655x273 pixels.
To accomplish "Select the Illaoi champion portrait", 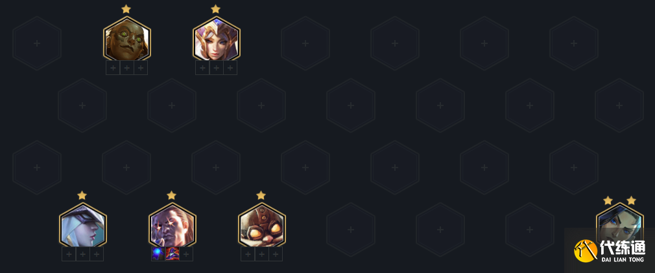I will coord(127,40).
